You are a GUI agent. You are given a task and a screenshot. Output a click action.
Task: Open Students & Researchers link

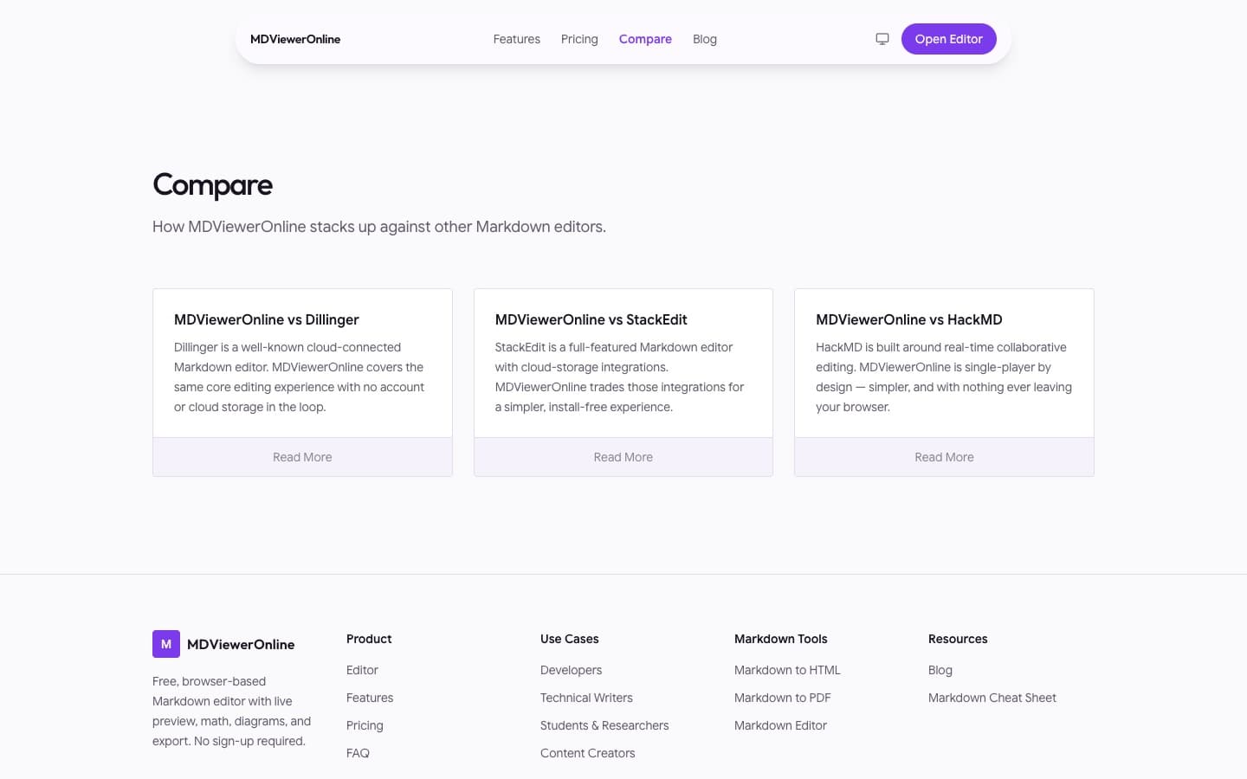pos(604,725)
